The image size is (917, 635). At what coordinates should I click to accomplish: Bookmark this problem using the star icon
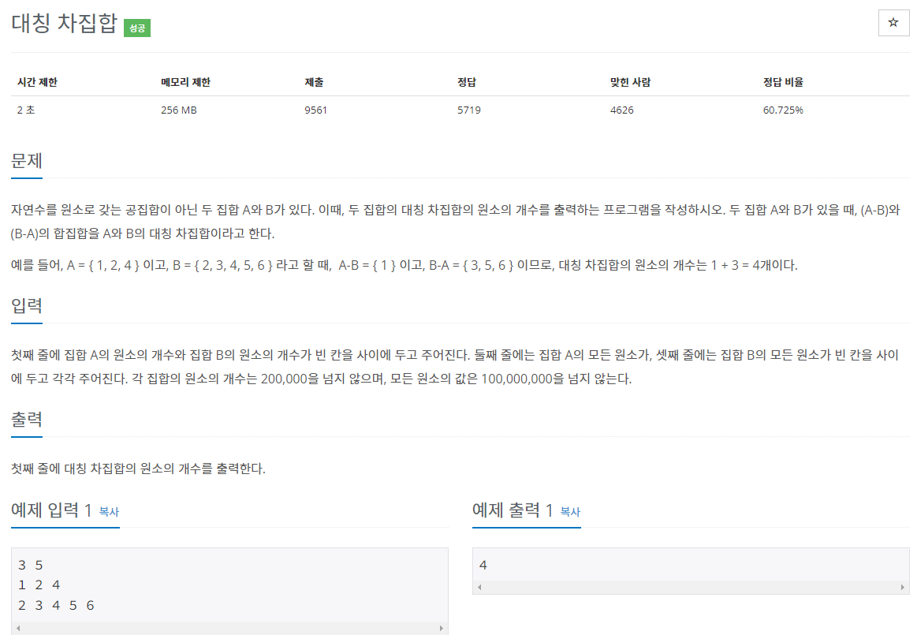[x=893, y=22]
